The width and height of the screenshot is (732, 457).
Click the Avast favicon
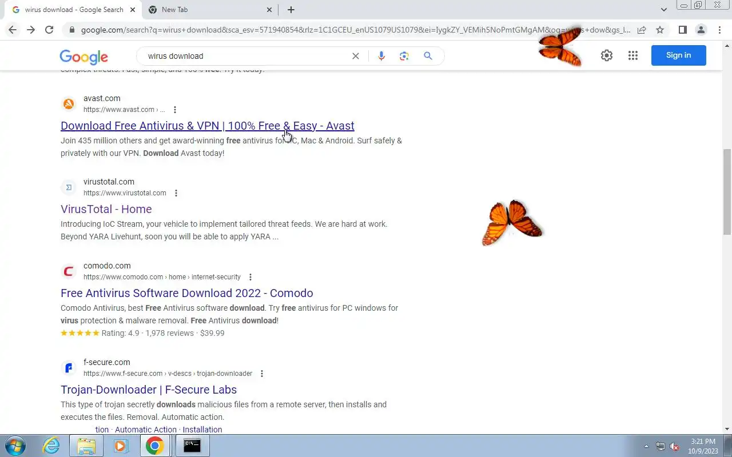point(69,104)
